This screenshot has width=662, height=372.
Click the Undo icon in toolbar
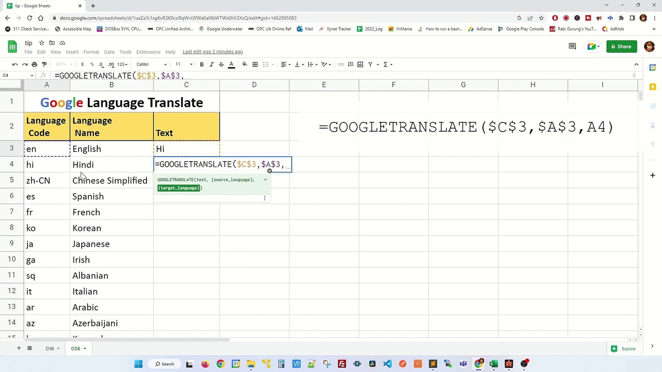[15, 65]
